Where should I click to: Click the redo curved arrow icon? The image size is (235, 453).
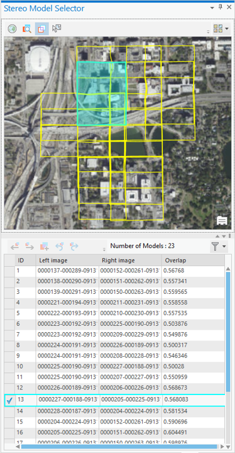pyautogui.click(x=74, y=246)
